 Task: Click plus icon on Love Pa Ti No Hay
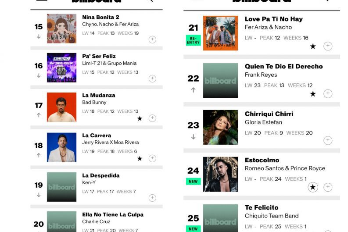[327, 46]
